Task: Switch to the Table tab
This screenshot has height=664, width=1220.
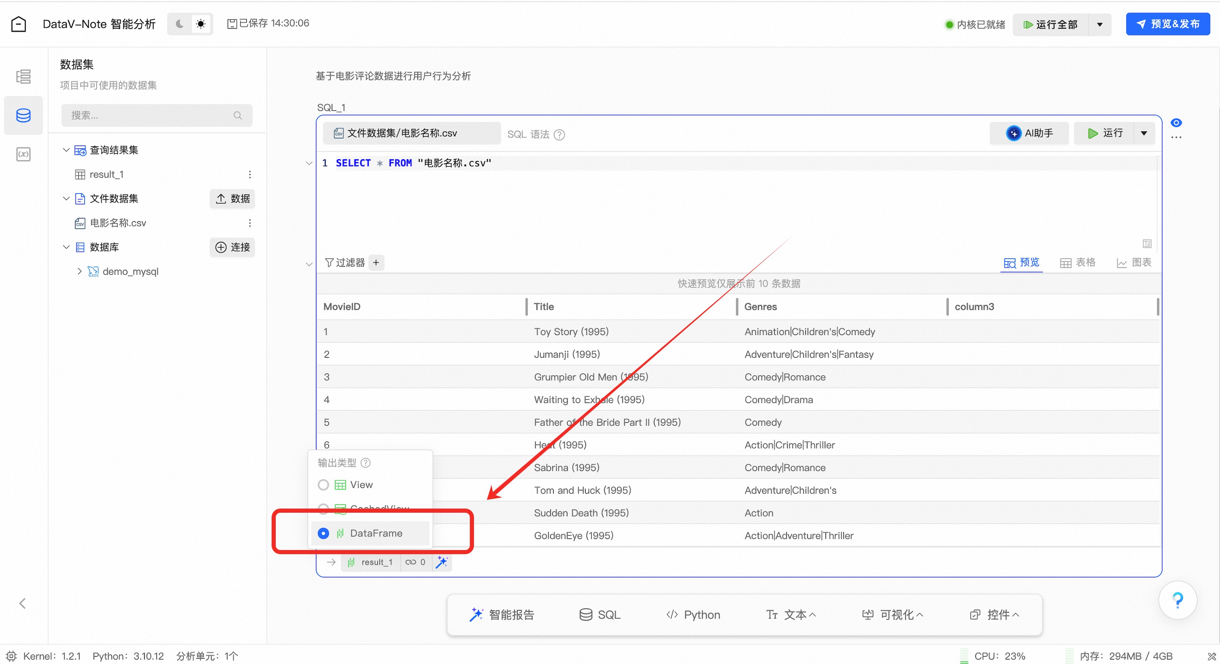Action: point(1077,263)
